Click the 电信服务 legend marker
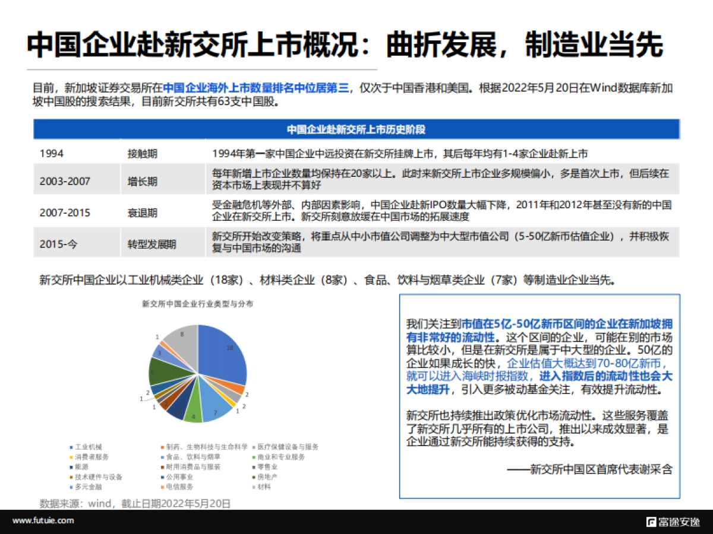The width and height of the screenshot is (713, 534). [x=162, y=487]
